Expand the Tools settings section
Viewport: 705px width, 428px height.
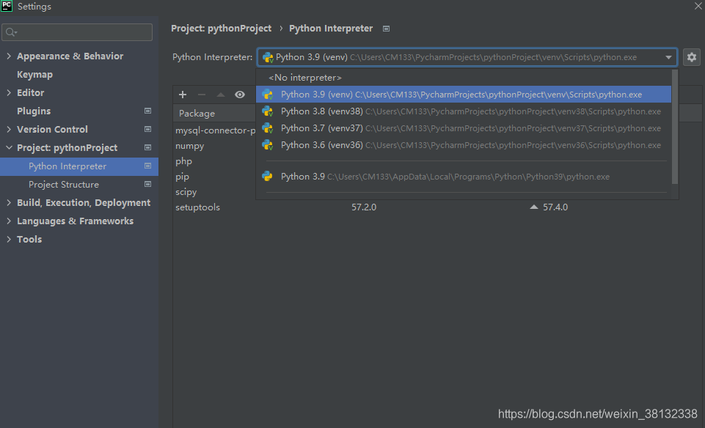(x=9, y=240)
